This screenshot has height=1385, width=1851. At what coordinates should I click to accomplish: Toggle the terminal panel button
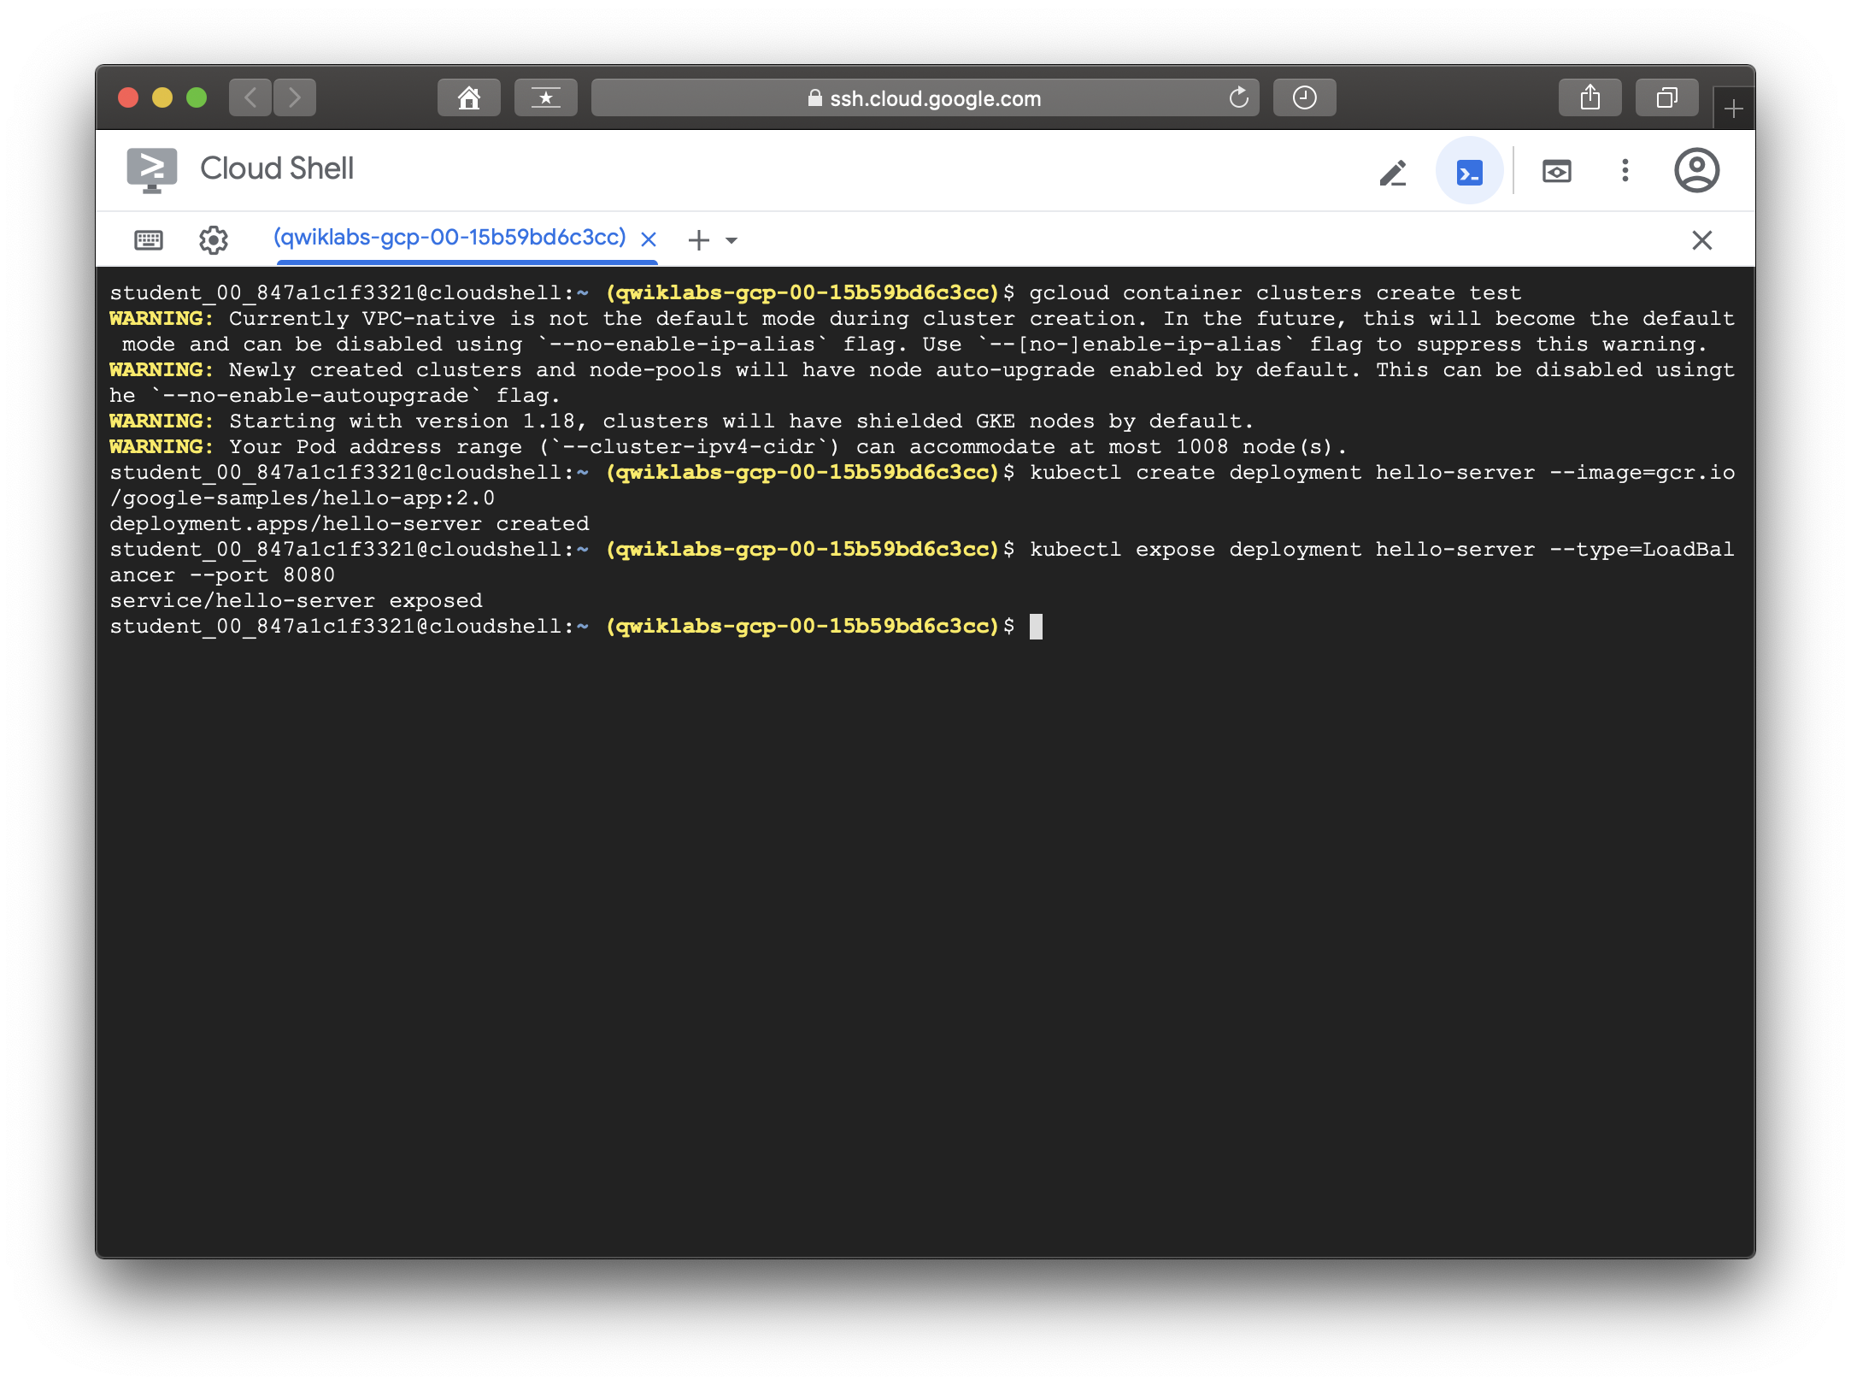[x=1469, y=172]
